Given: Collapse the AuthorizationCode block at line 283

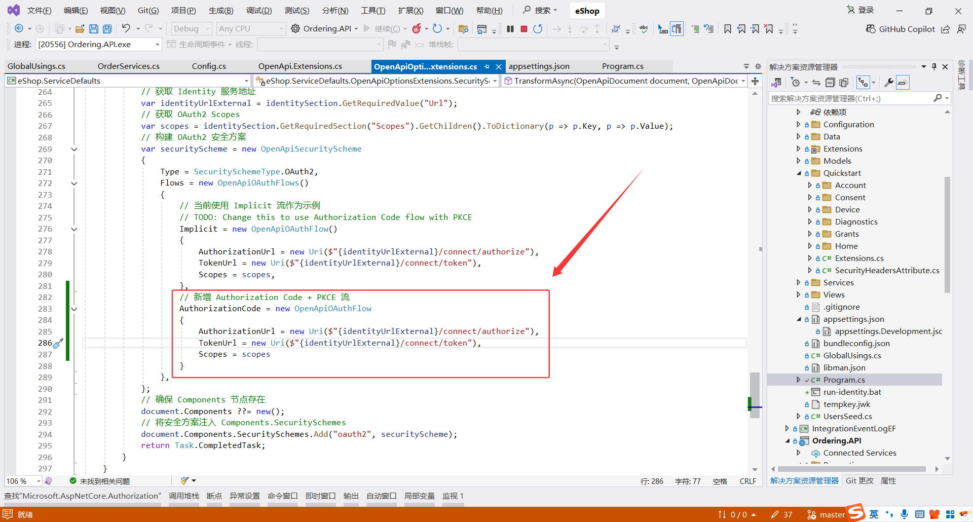Looking at the screenshot, I should [74, 309].
